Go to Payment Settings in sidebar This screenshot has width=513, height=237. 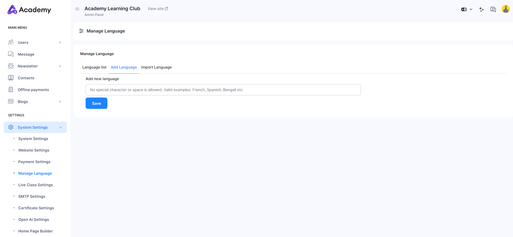(x=34, y=162)
